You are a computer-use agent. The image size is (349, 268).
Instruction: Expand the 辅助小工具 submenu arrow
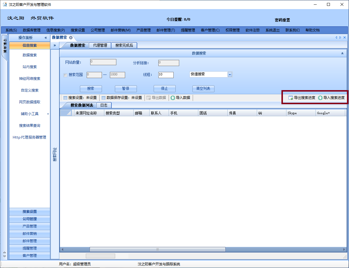[48, 114]
